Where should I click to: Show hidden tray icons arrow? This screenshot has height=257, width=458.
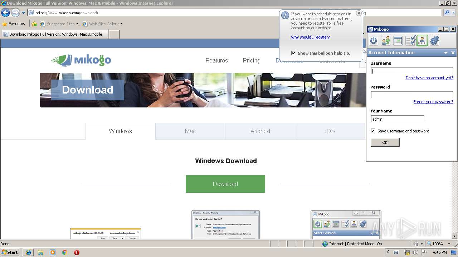click(389, 252)
